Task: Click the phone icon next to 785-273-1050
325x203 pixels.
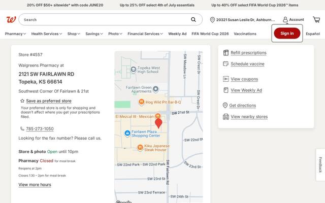Action: (x=22, y=128)
